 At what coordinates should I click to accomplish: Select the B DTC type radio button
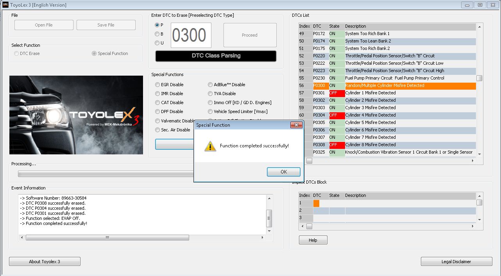157,34
